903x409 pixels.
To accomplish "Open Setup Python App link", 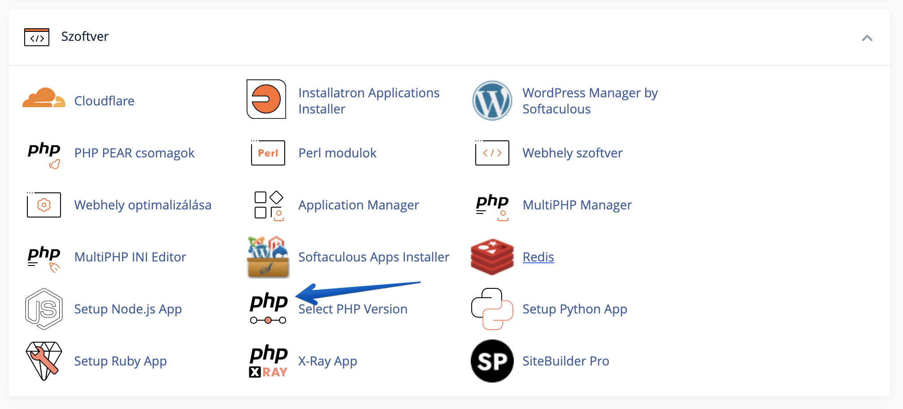I will (x=575, y=309).
